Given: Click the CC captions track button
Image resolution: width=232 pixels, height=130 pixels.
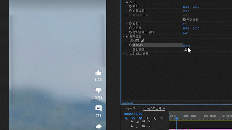Looking at the screenshot, I should pos(161,118).
